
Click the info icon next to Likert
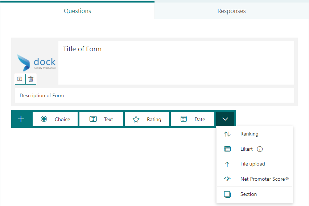[x=260, y=149]
